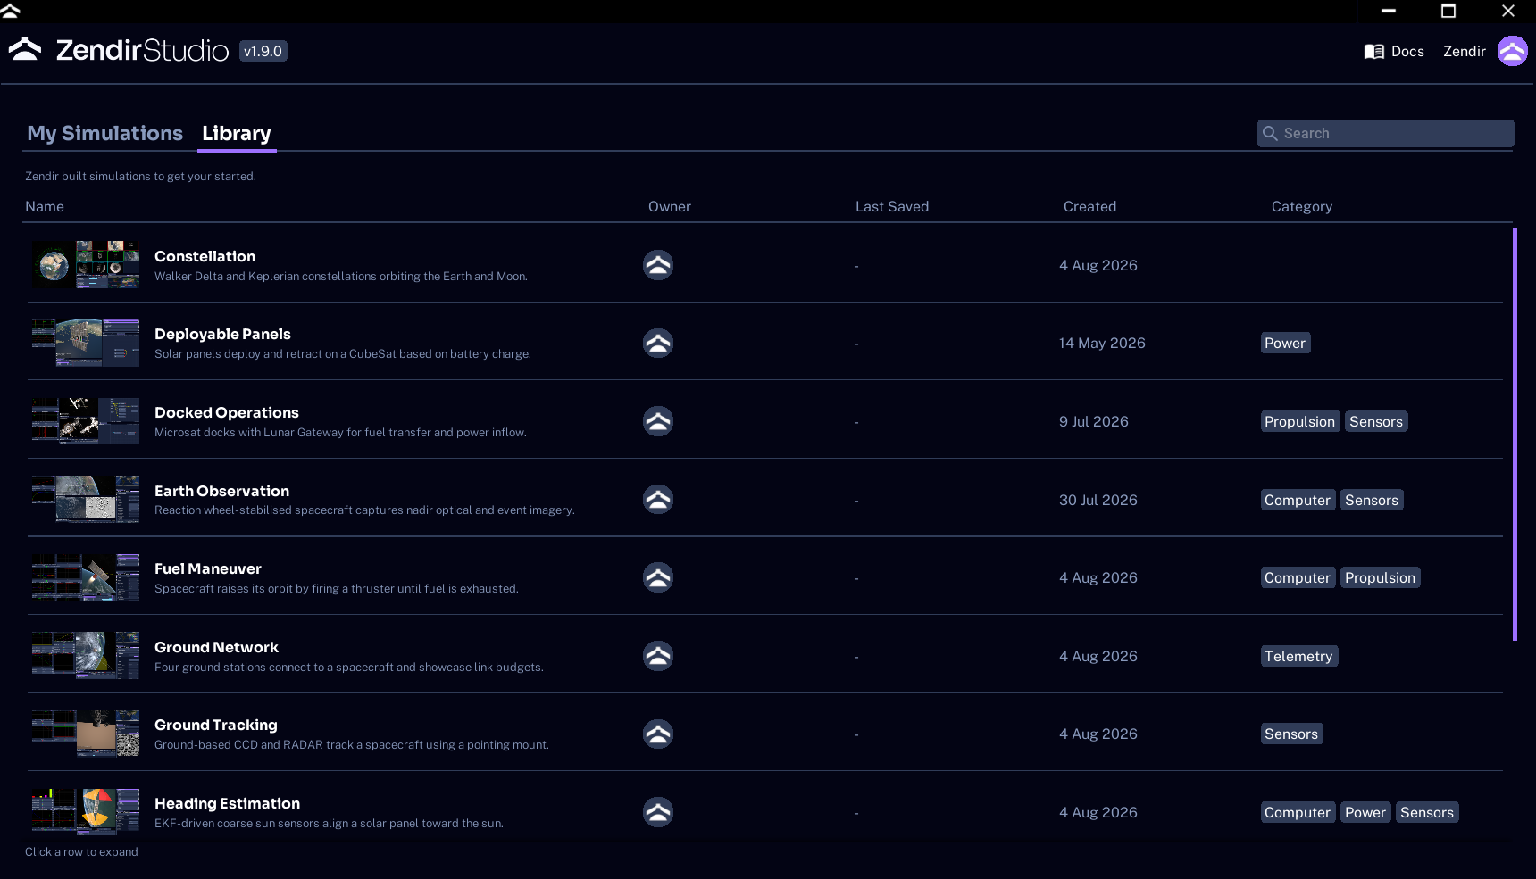Click the magnifier icon in the search box

pos(1270,133)
